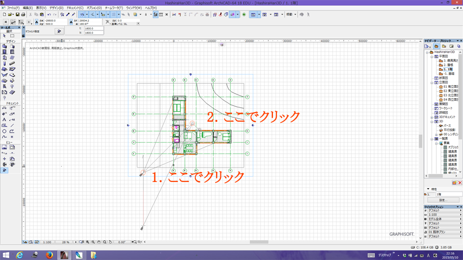Select the Lamp tool
The image size is (463, 260).
12,86
